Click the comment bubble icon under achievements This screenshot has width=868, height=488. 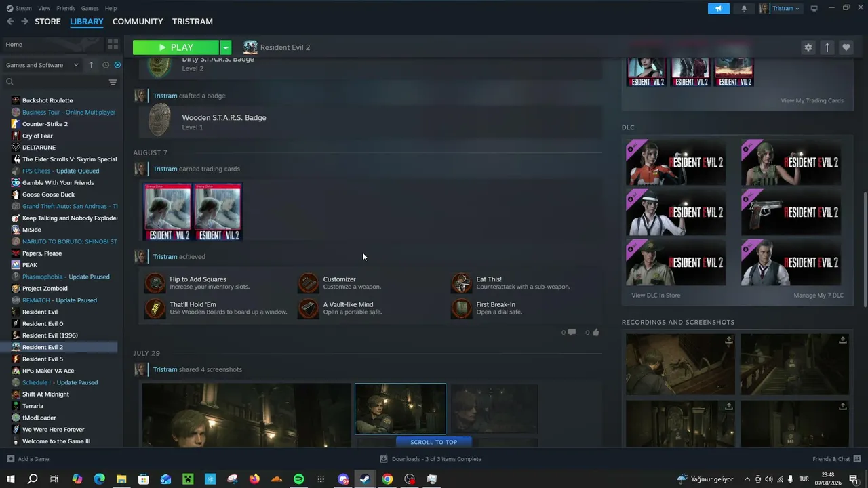[x=572, y=332]
